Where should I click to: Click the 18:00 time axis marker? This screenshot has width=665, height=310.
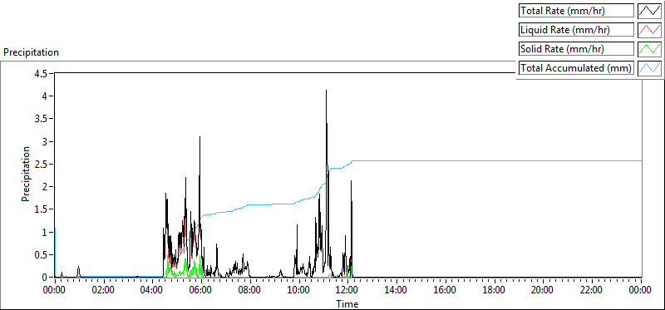click(495, 291)
